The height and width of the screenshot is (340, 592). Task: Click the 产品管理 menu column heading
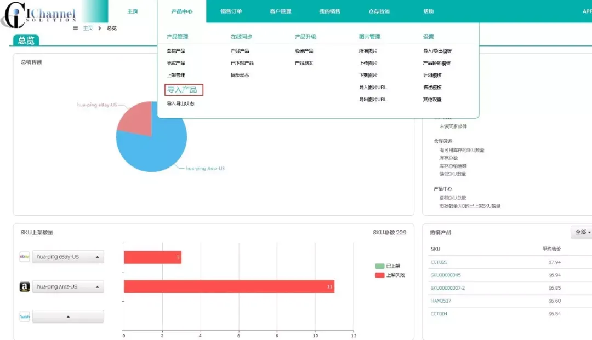tap(178, 37)
